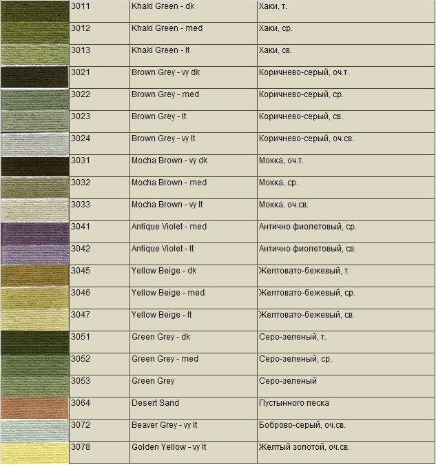Click the 'Brown Grey - lt' name cell
This screenshot has width=436, height=465.
[194, 121]
